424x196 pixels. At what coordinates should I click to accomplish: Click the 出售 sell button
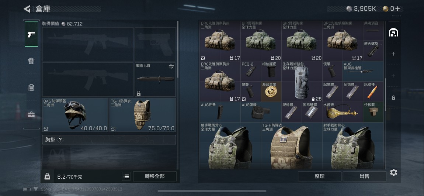(364, 176)
